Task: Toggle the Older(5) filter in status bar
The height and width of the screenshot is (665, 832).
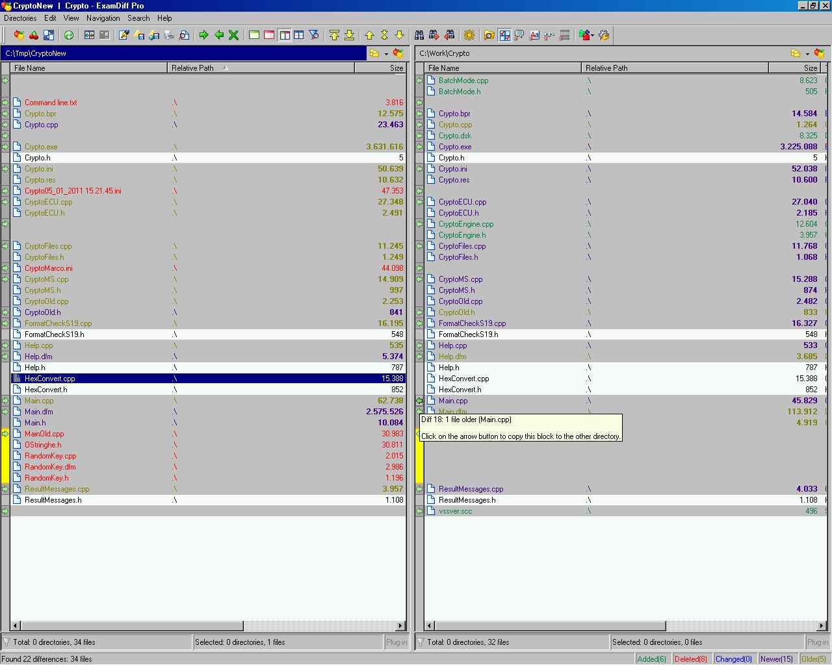Action: point(814,659)
